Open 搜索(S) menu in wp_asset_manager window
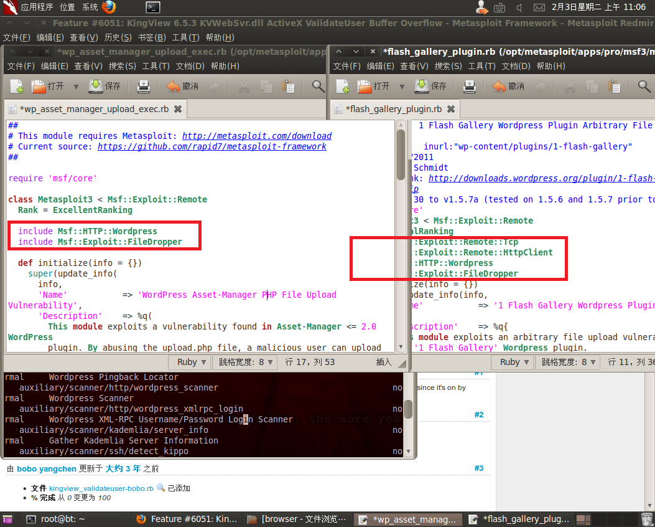 [122, 65]
